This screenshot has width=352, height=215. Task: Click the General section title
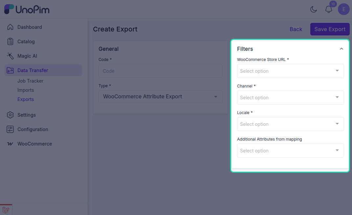[x=108, y=49]
